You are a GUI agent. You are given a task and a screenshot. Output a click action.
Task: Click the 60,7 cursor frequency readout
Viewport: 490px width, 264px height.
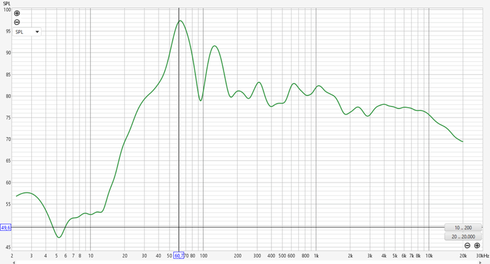179,255
